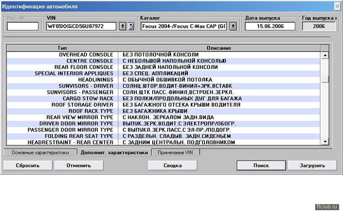Screen dimensions: 343x214
Task: Select the SUNVISORS - PASSENGER row
Action: [x=163, y=92]
